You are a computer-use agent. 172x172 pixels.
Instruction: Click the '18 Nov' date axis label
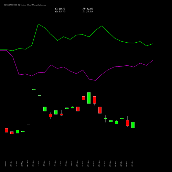[66, 164]
